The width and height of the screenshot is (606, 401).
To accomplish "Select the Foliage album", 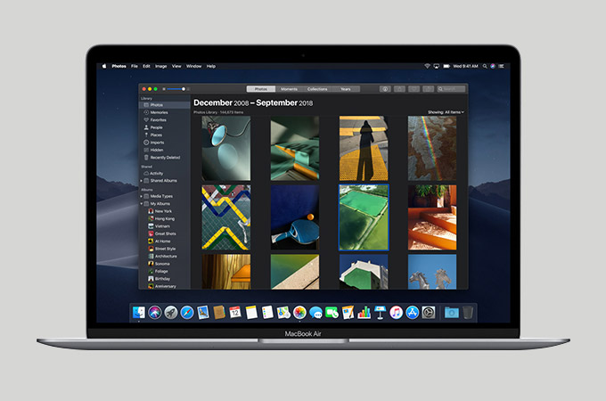I will pos(158,271).
